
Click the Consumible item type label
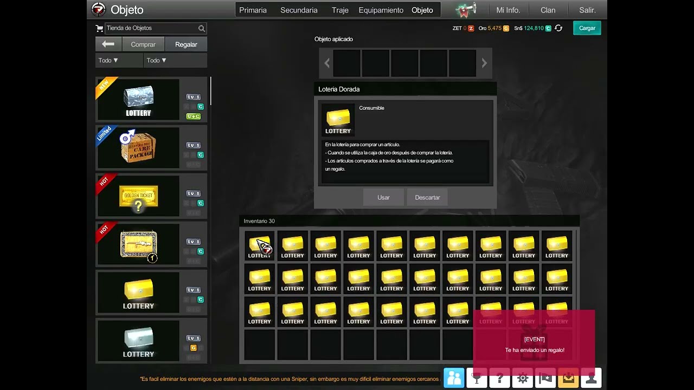(x=371, y=108)
